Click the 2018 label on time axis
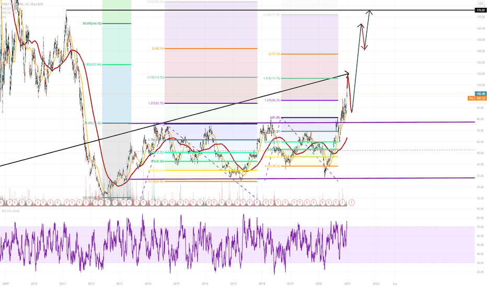Viewport: 487px width, 287px height. pos(262,283)
